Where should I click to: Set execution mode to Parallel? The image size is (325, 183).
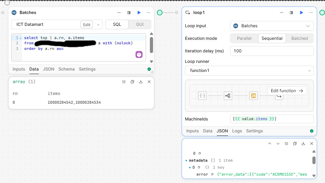[x=244, y=38]
